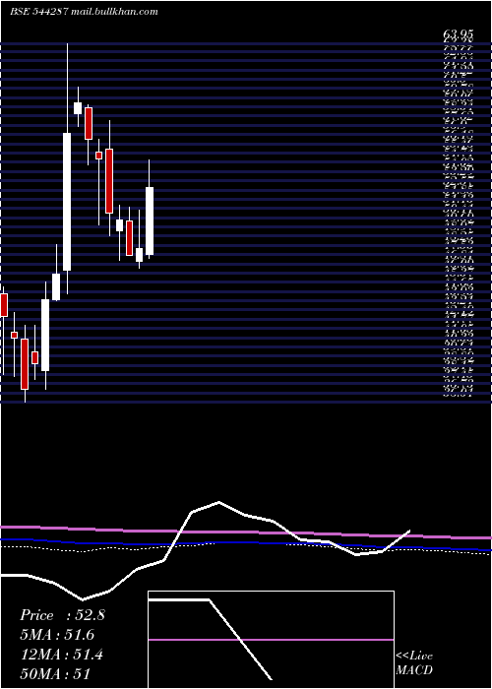Click the '5MA : 51.6' value
492x689 pixels.
coord(57,635)
